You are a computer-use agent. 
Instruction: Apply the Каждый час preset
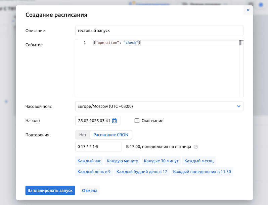coord(89,161)
